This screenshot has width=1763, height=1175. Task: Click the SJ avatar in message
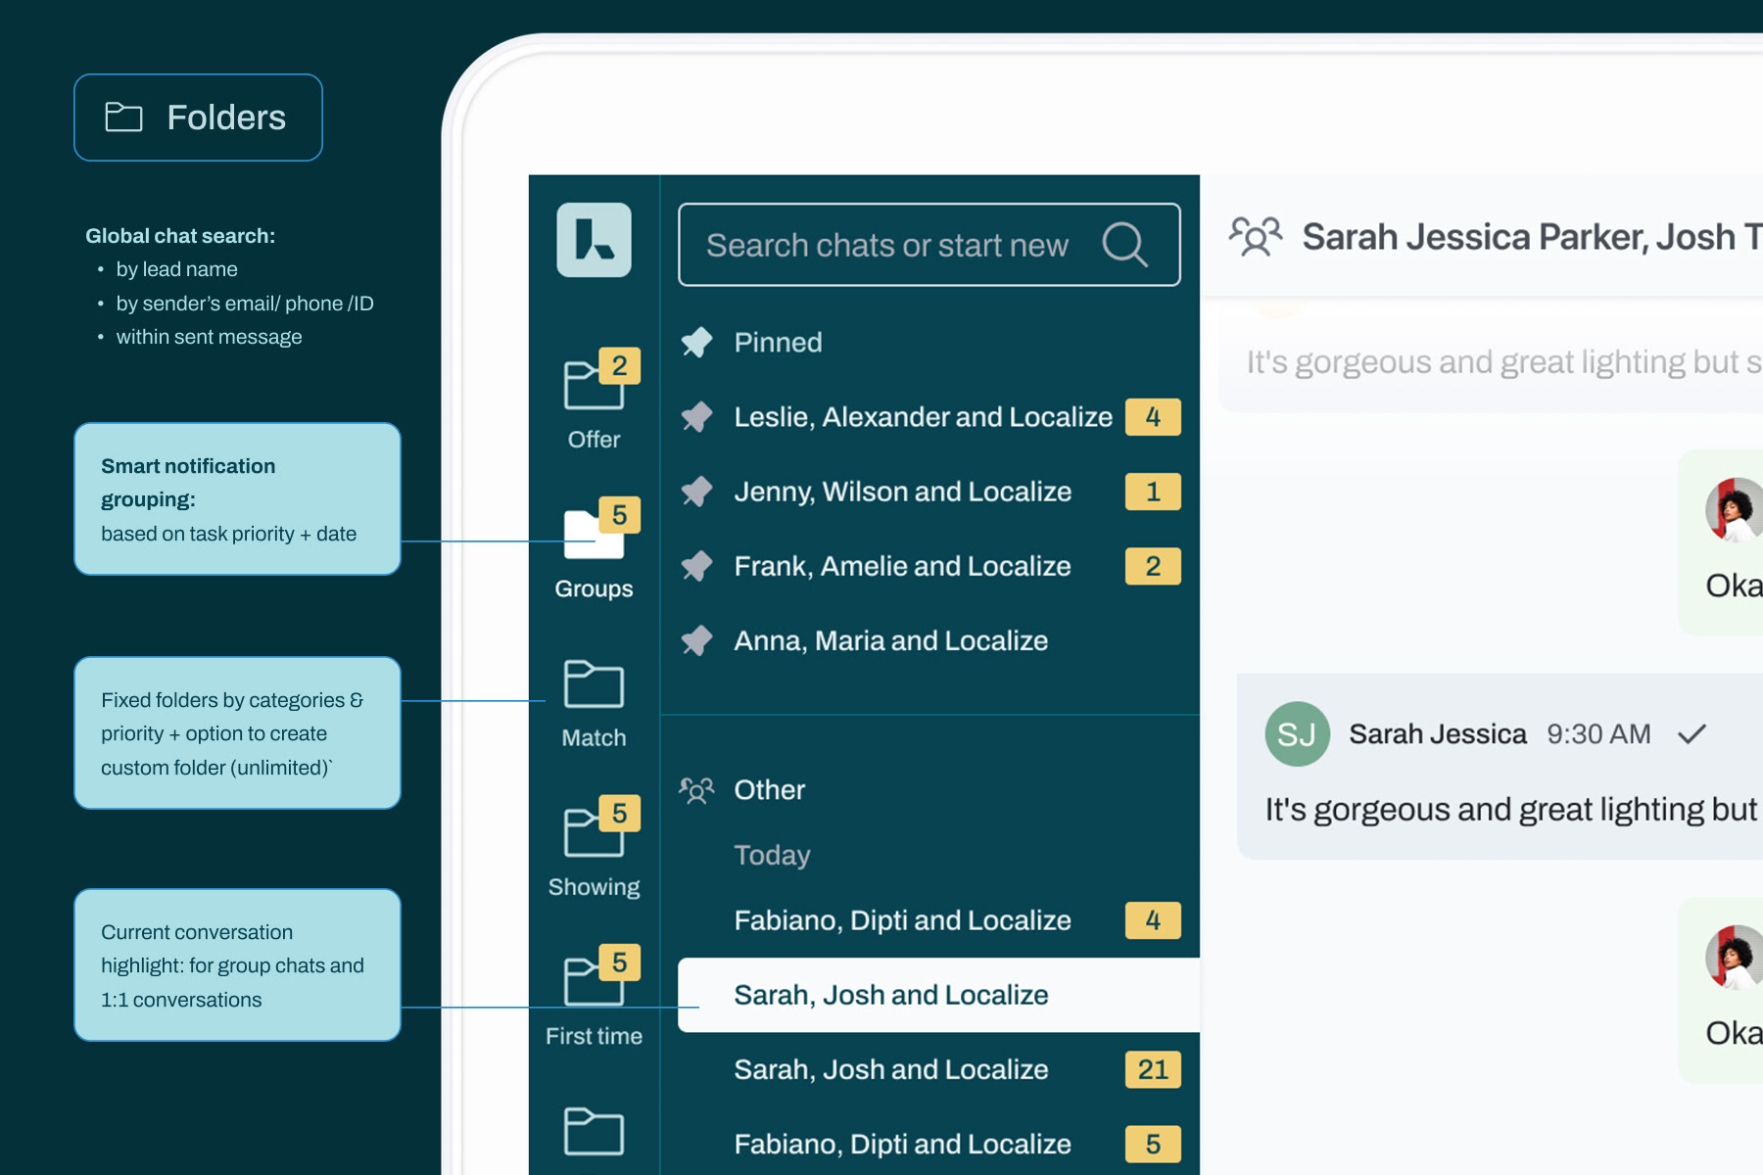(1297, 733)
